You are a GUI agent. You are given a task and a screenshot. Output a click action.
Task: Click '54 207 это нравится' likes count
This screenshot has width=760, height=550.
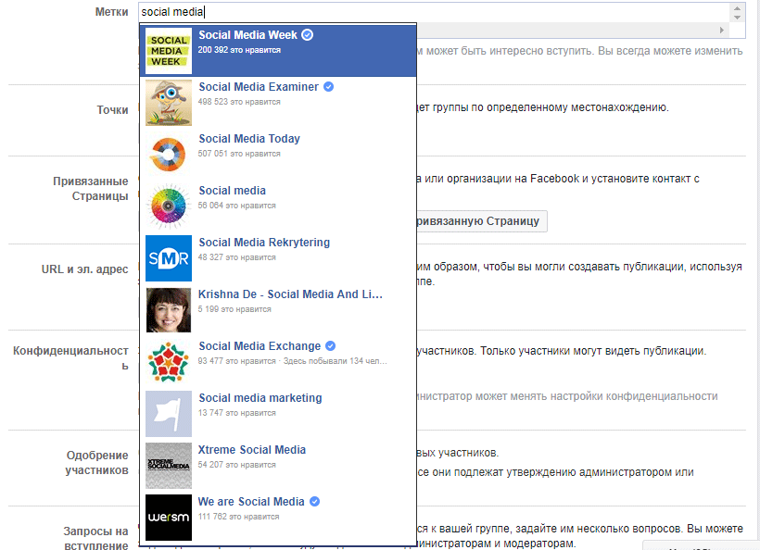tap(236, 464)
